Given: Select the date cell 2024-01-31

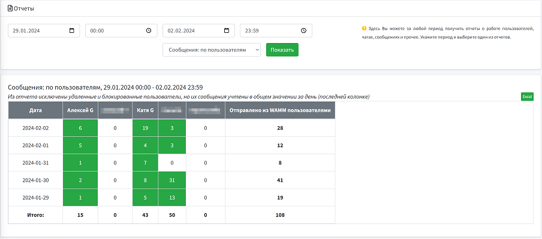Looking at the screenshot, I should [x=35, y=163].
